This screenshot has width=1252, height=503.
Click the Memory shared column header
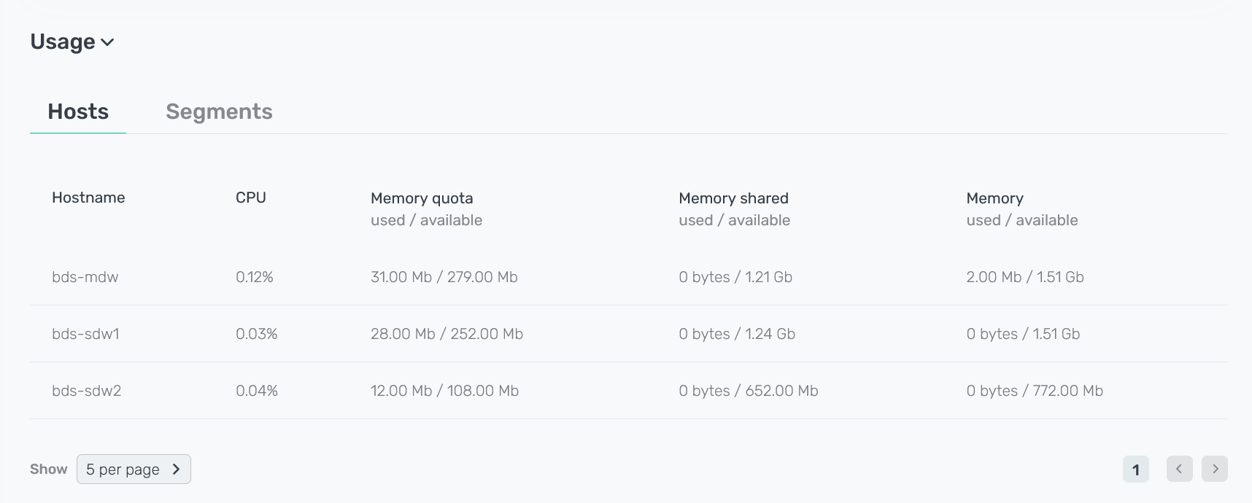point(733,198)
